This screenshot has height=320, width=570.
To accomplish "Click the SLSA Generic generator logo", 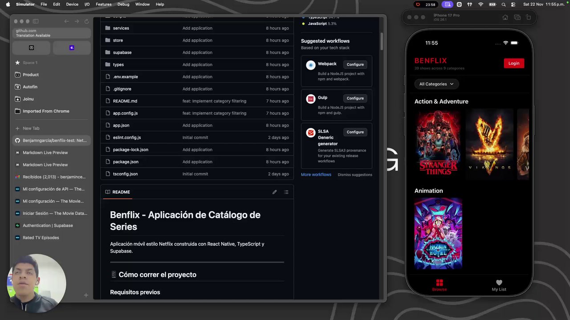I will [311, 133].
